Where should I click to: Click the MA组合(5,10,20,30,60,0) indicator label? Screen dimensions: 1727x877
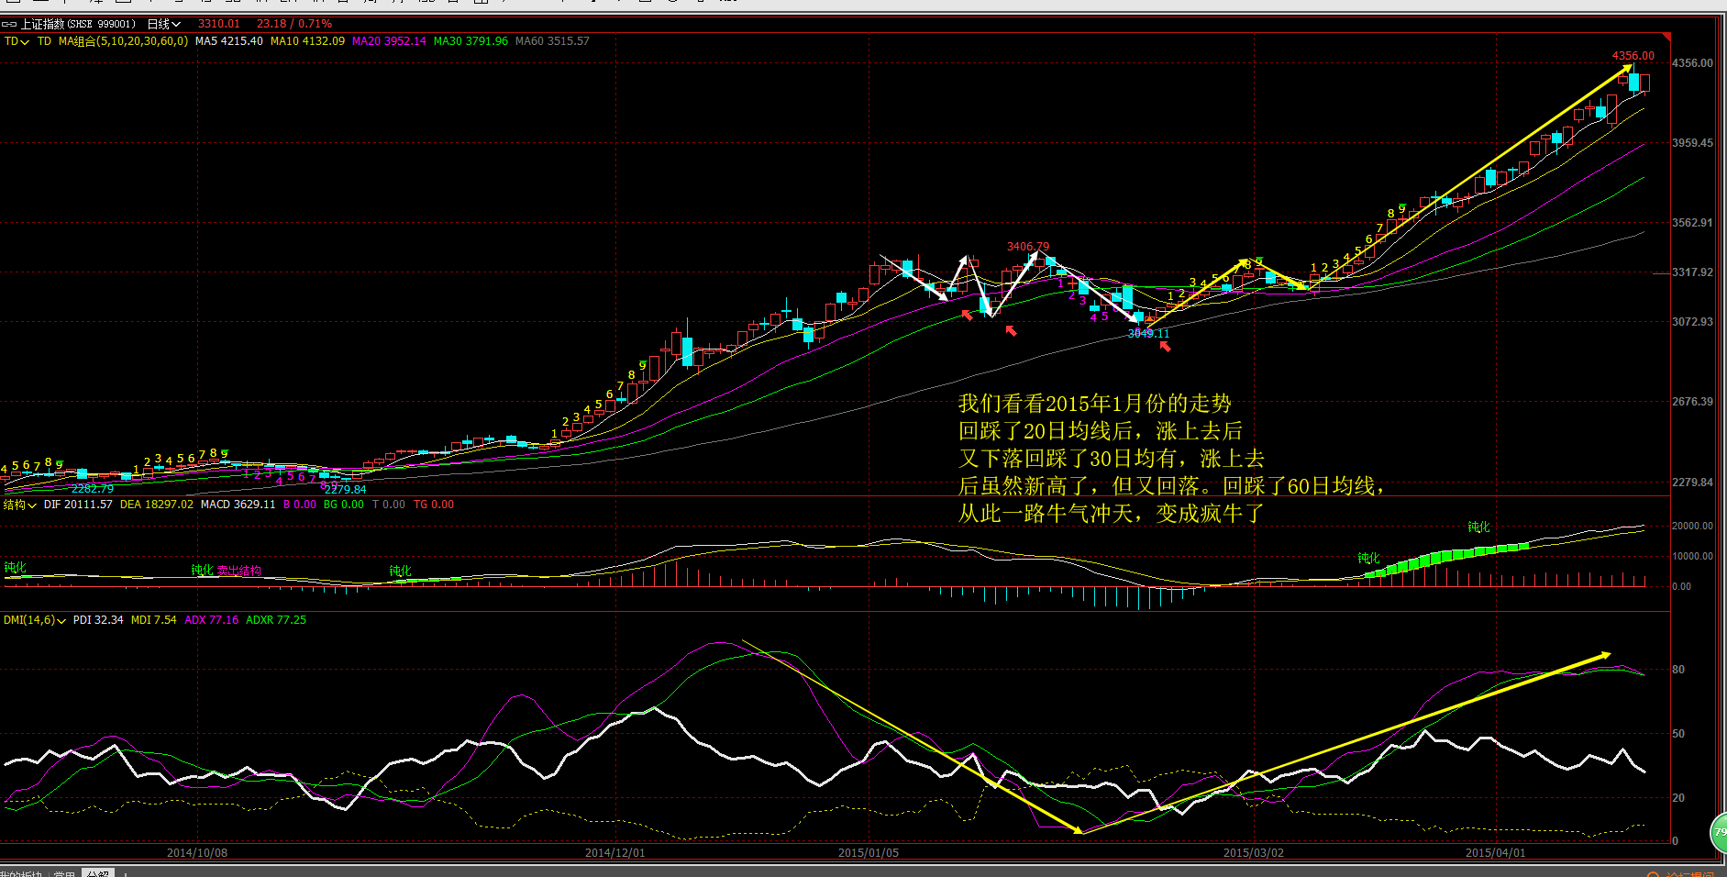click(123, 41)
